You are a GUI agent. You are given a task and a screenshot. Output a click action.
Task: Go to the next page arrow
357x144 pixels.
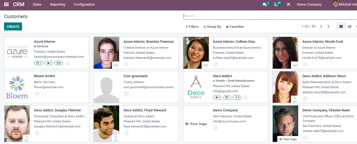[328, 26]
